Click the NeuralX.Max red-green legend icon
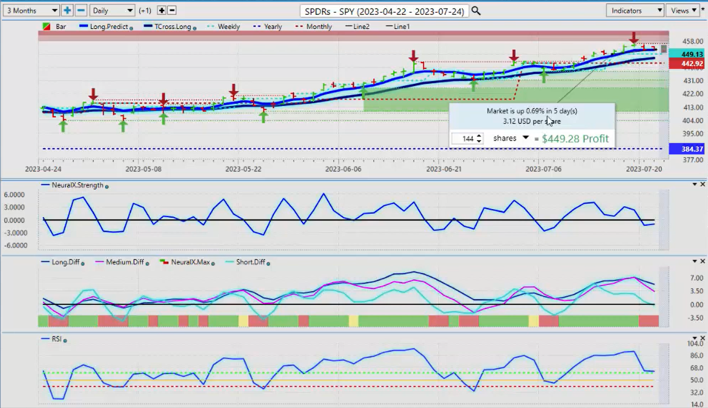This screenshot has height=408, width=708. pyautogui.click(x=164, y=262)
